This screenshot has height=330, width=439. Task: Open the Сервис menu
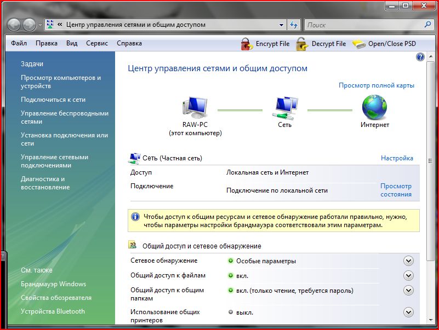click(97, 43)
